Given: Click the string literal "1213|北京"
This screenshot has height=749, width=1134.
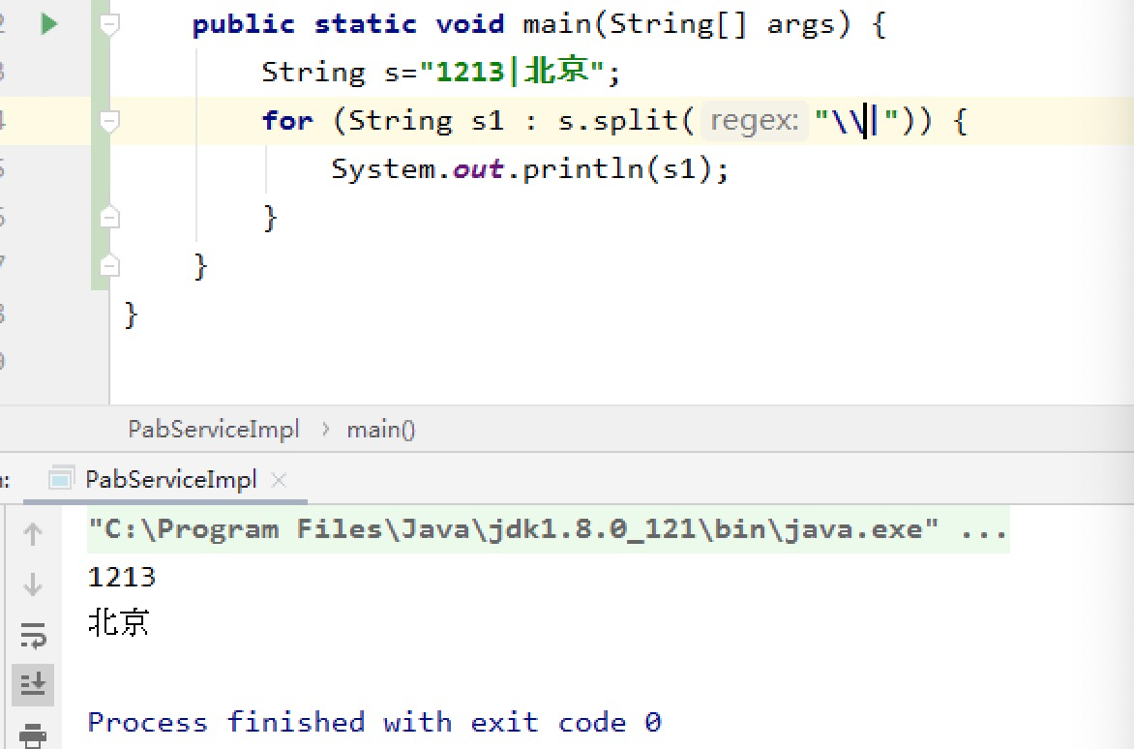Looking at the screenshot, I should pyautogui.click(x=511, y=71).
